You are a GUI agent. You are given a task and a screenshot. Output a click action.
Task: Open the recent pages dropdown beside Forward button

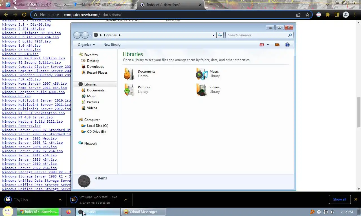pyautogui.click(x=91, y=35)
